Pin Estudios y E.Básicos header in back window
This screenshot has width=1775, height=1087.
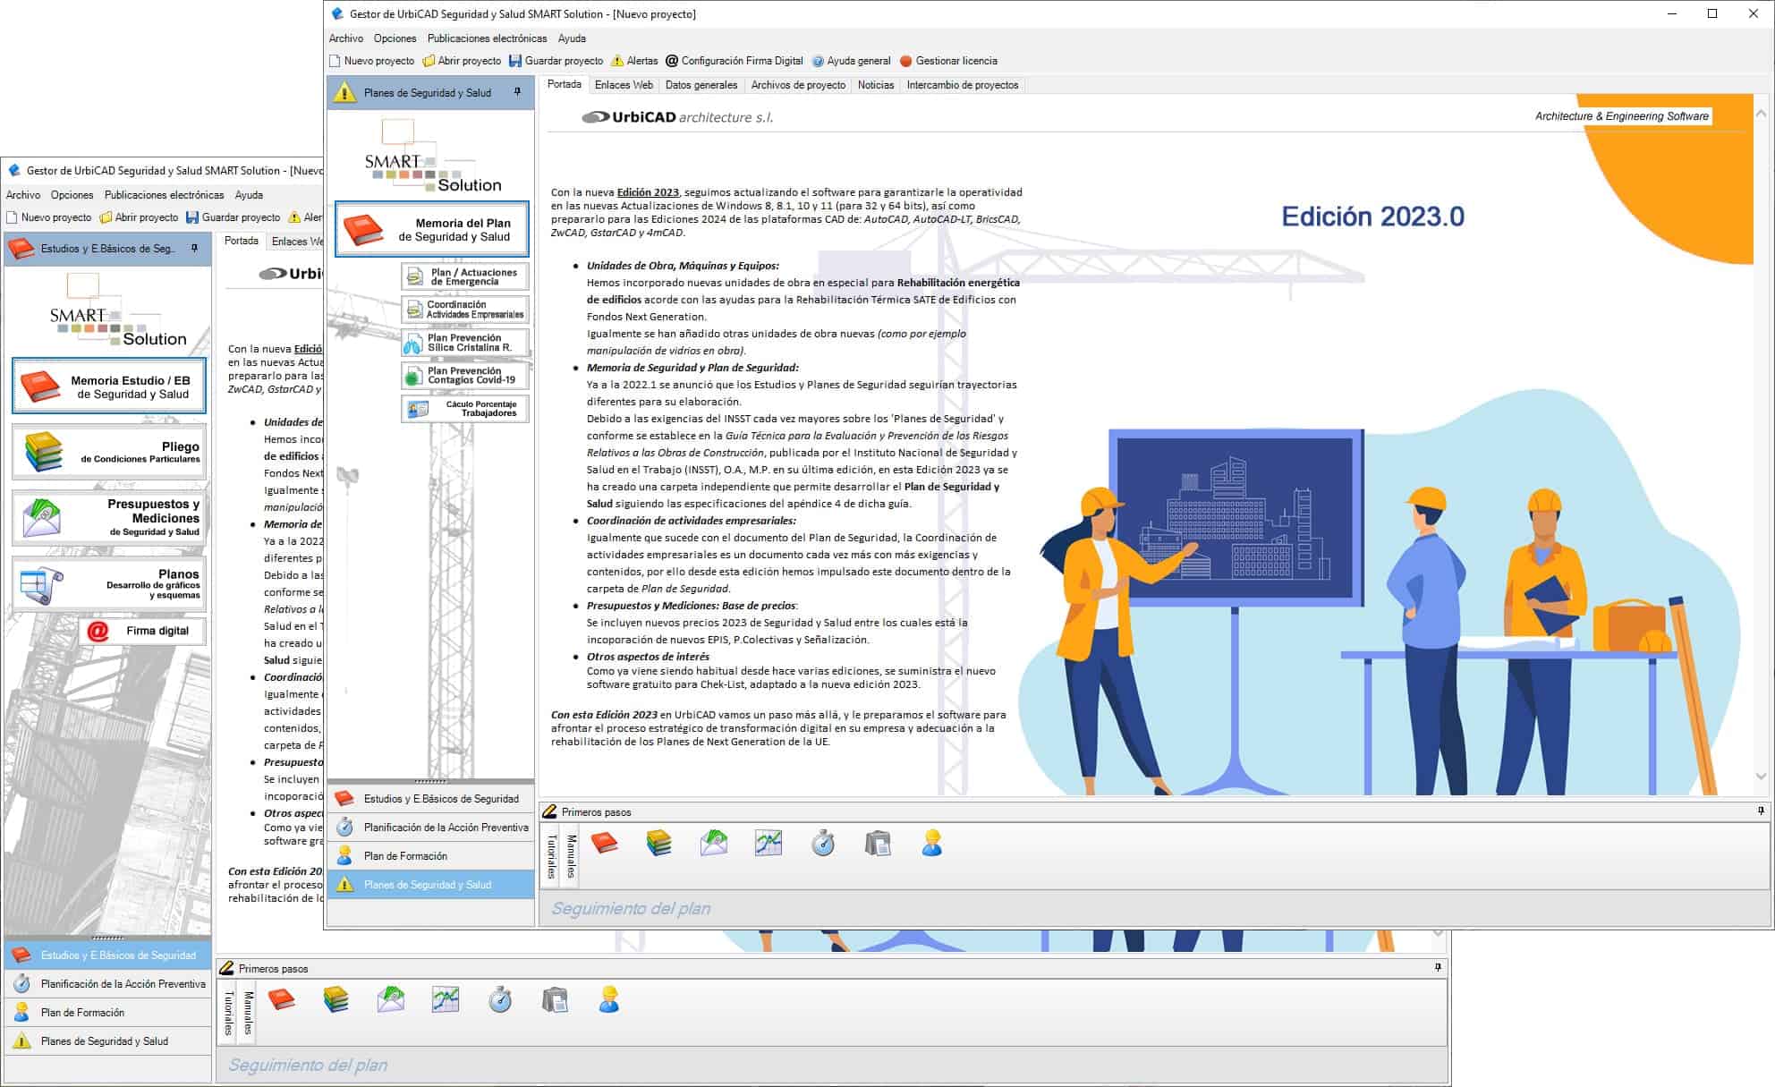pyautogui.click(x=194, y=248)
